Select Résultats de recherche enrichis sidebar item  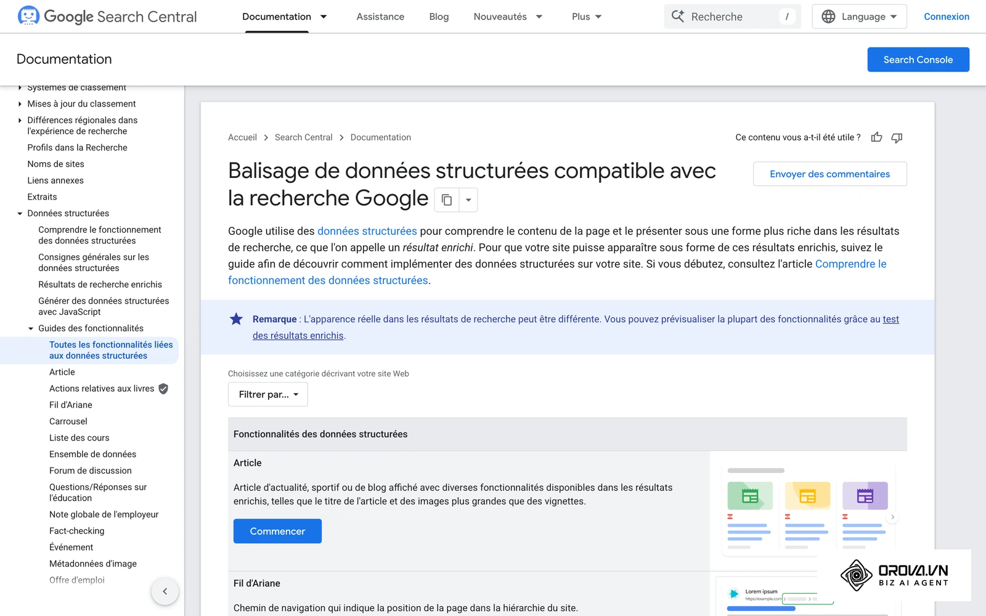(x=100, y=285)
